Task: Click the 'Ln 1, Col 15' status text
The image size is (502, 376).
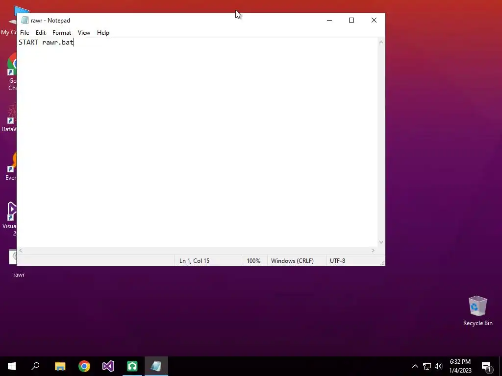Action: tap(194, 261)
